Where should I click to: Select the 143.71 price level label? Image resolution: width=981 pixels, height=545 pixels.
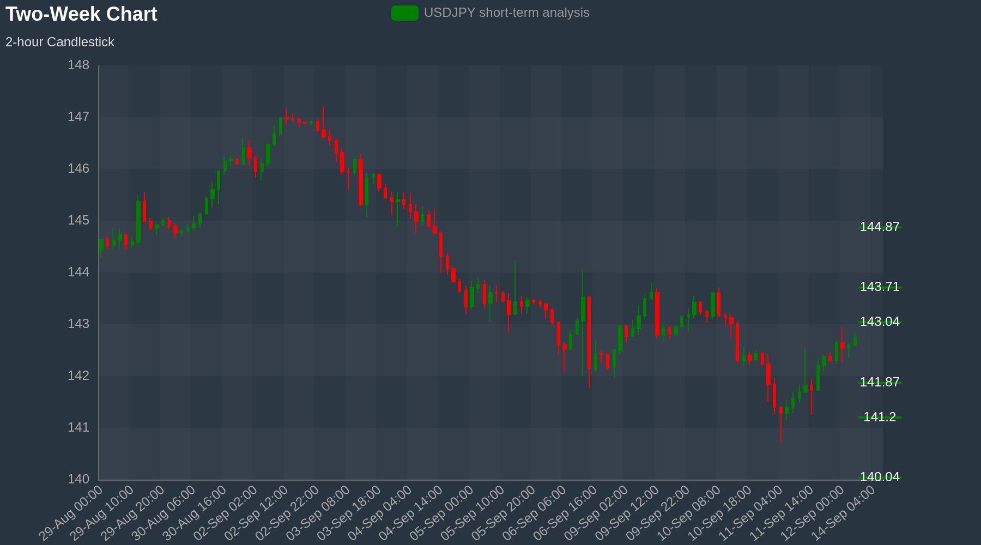(880, 287)
